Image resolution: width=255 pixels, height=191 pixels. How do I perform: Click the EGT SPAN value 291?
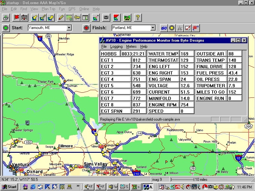point(139,111)
